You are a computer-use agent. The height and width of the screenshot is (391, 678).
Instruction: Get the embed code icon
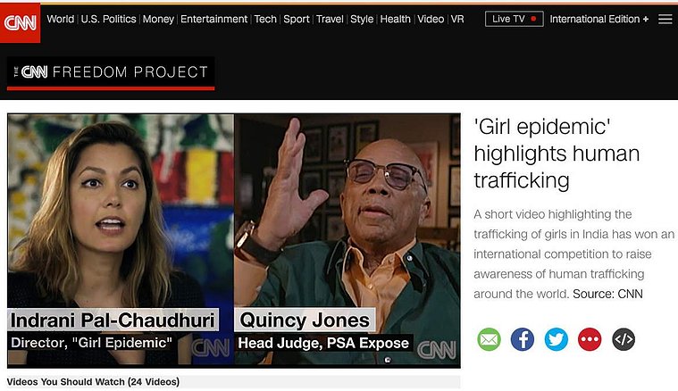tap(624, 339)
